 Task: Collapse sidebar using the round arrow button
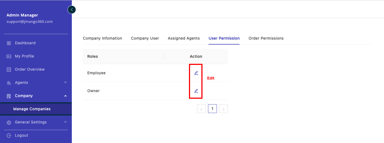click(72, 10)
